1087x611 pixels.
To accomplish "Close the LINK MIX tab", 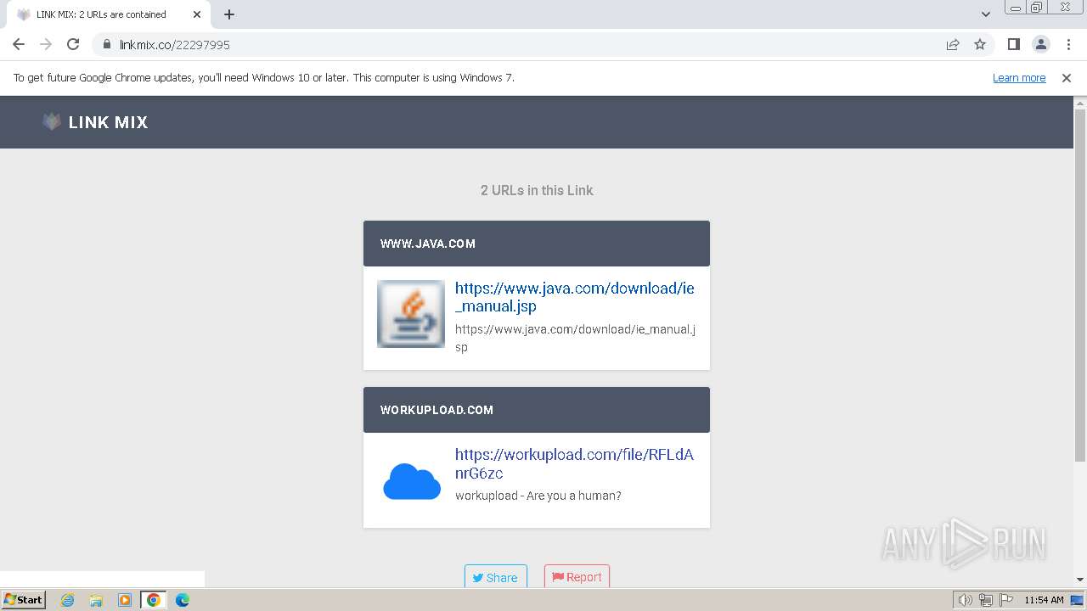I will (x=197, y=14).
